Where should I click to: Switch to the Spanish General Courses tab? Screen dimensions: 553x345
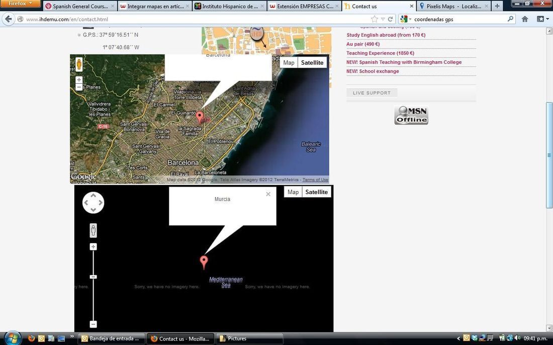click(80, 6)
